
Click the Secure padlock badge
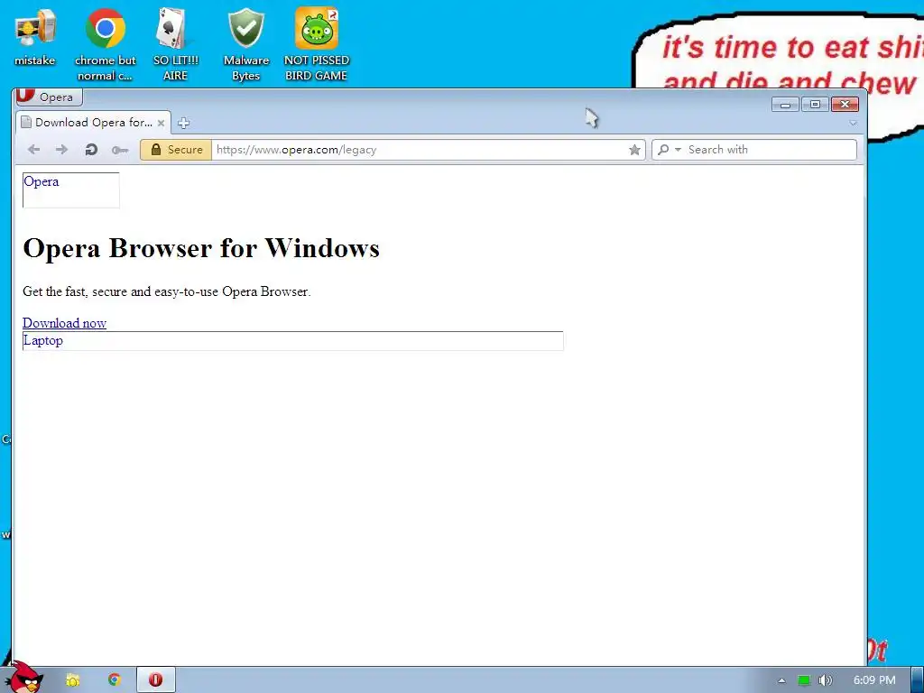pos(176,150)
